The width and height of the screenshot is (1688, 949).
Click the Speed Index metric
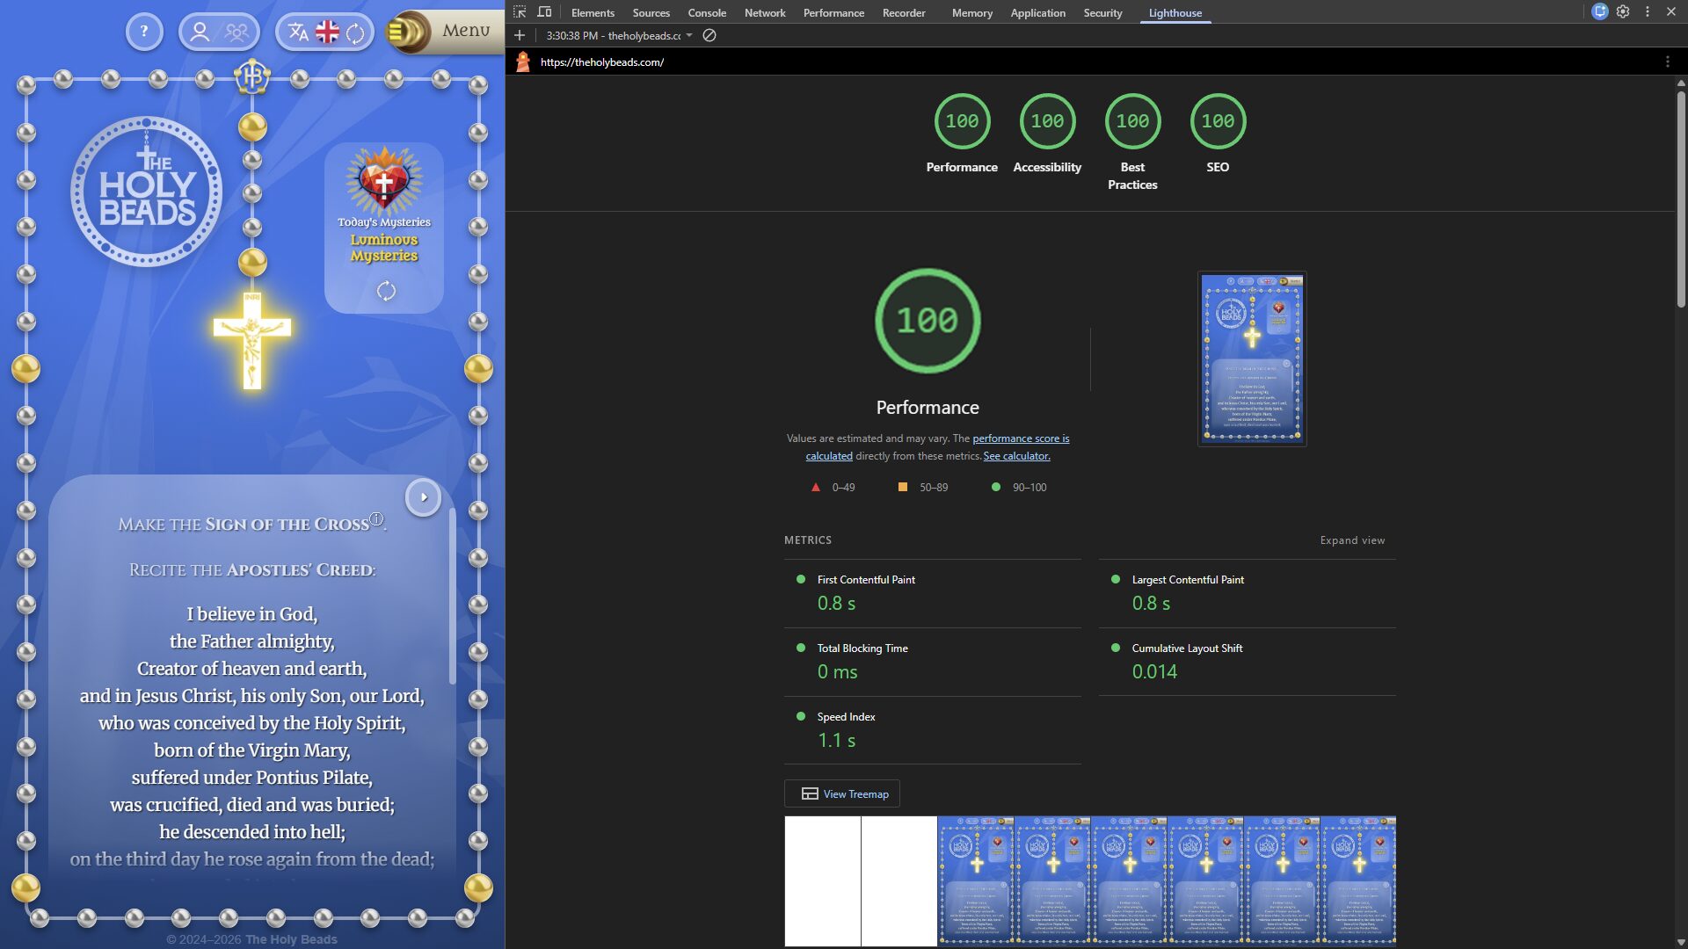tap(933, 730)
